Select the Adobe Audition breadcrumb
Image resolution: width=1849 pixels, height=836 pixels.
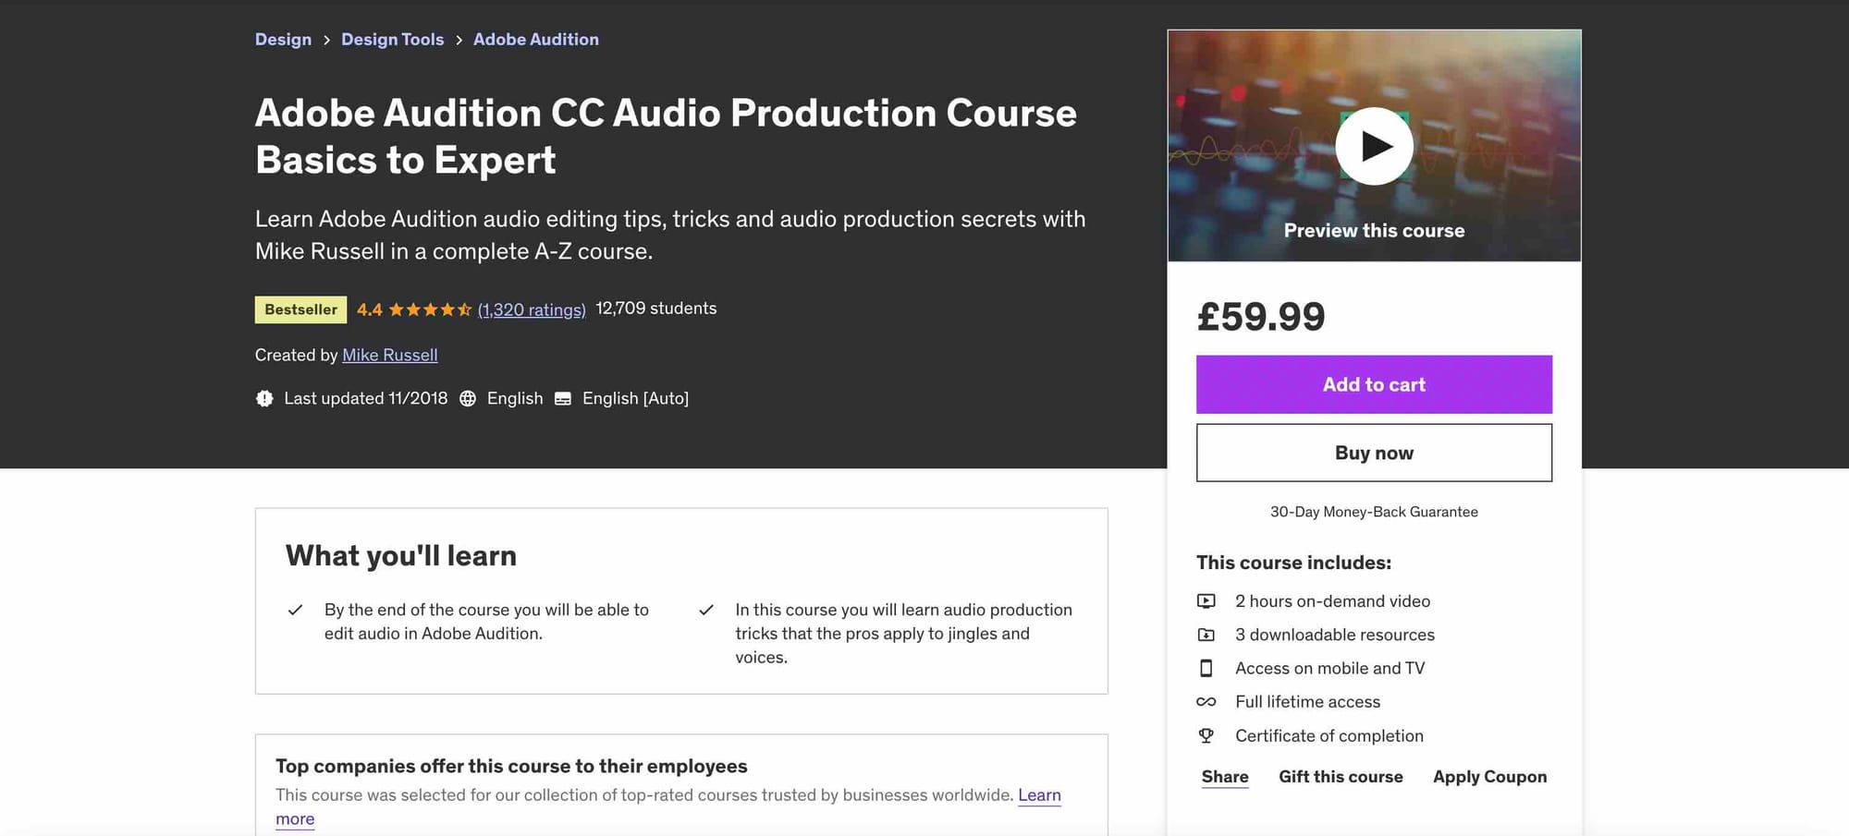click(x=536, y=39)
